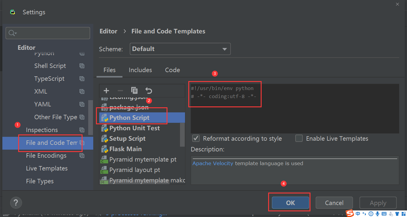Confirm settings with OK
This screenshot has height=217, width=407.
tap(290, 203)
